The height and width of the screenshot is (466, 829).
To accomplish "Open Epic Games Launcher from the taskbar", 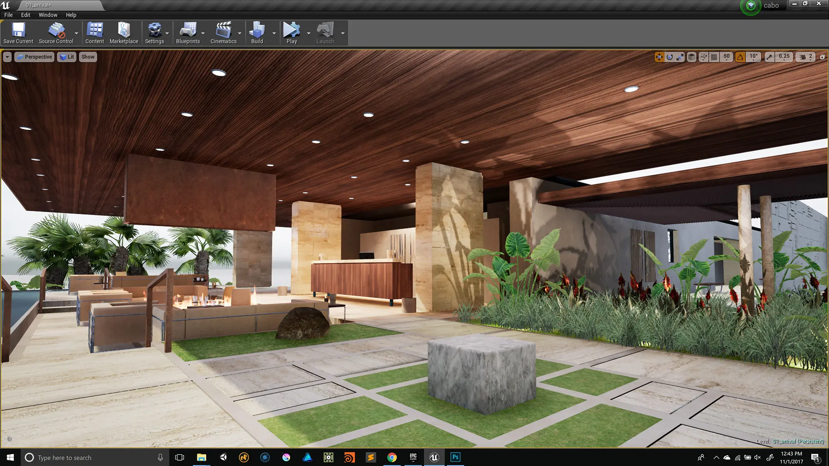I will pyautogui.click(x=413, y=457).
